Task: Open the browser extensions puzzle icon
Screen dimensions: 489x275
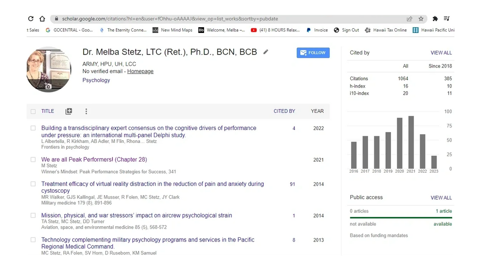Action: point(435,19)
